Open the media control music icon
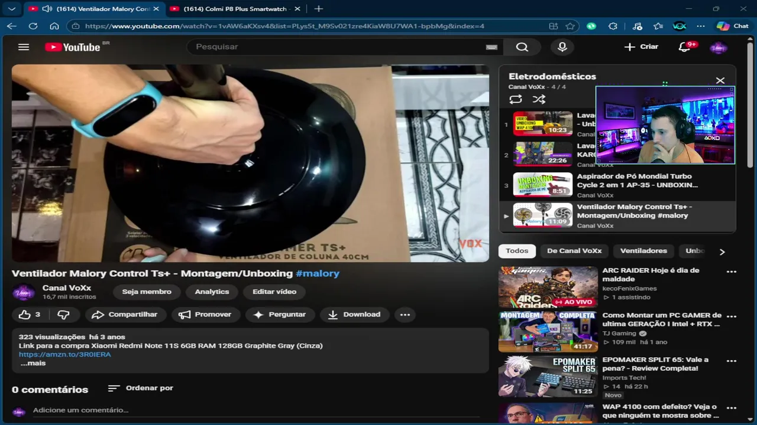The height and width of the screenshot is (425, 757). 637,26
